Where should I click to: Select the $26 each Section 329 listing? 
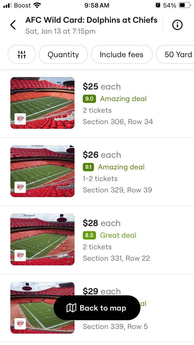tap(97, 172)
